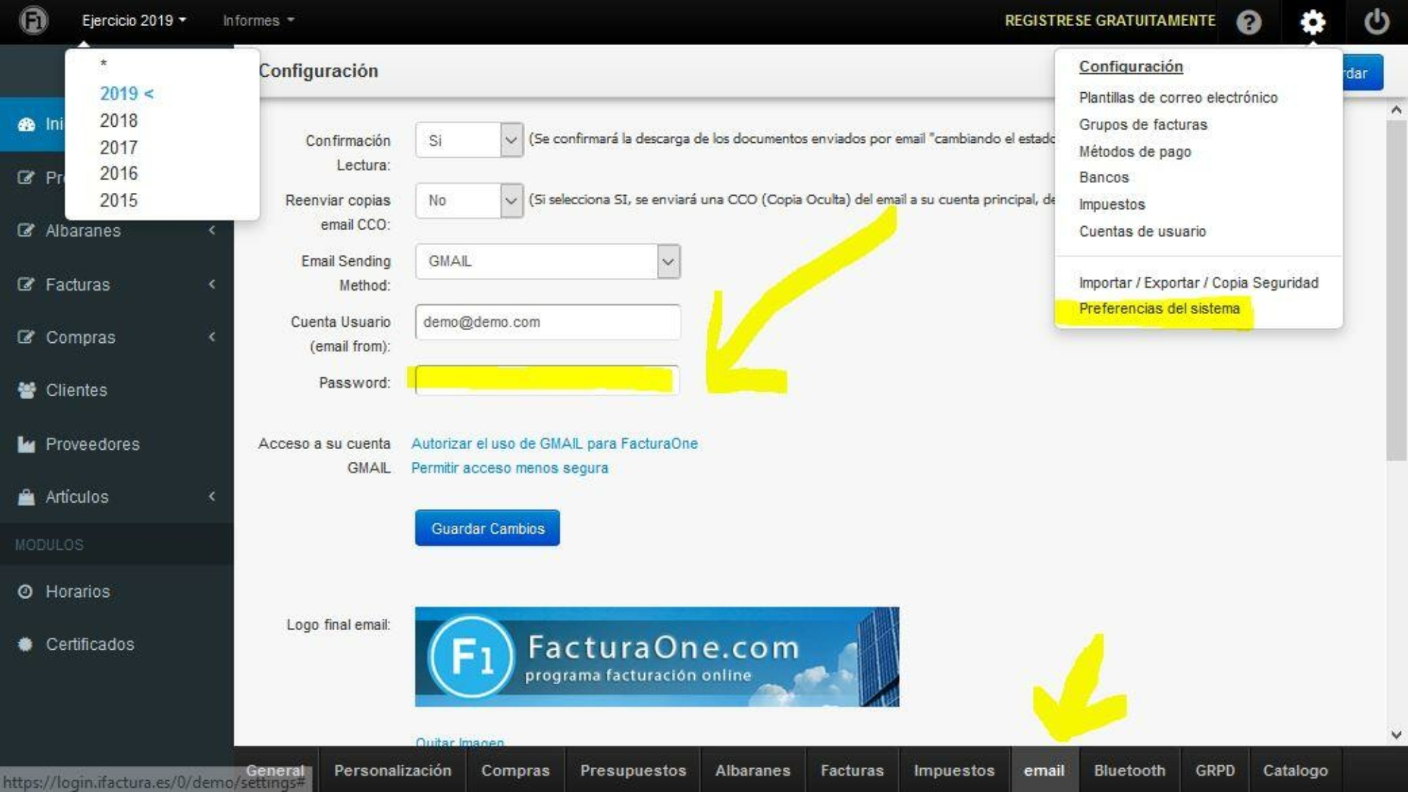The height and width of the screenshot is (792, 1408).
Task: Expand the Email Sending Method dropdown
Action: point(667,261)
